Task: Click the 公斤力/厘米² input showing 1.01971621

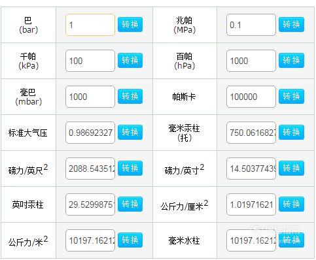Action: coord(251,204)
